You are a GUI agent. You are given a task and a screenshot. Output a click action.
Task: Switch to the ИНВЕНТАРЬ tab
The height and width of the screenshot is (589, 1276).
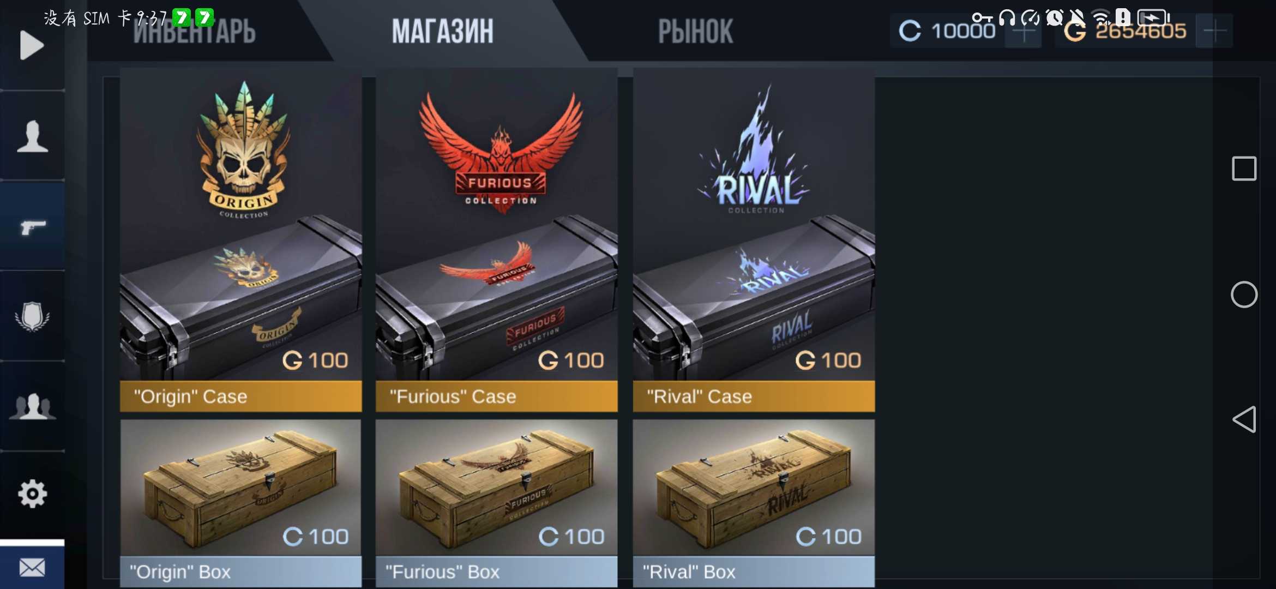194,31
